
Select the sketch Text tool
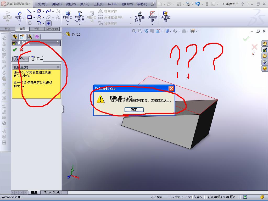[x=58, y=17]
